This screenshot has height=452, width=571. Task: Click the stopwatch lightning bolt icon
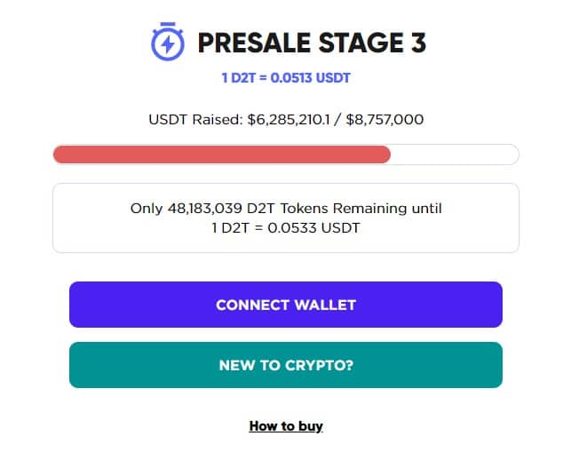tap(168, 42)
